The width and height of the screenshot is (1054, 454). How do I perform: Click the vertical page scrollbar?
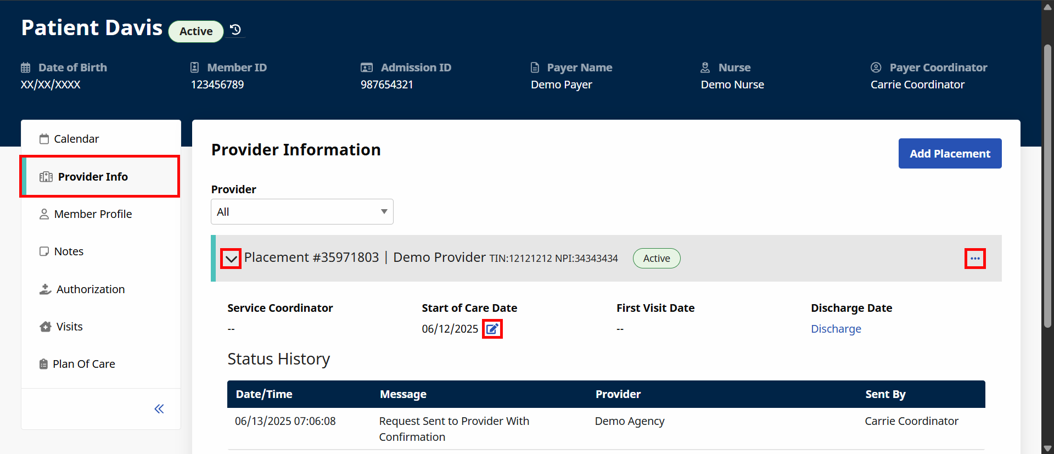point(1047,187)
